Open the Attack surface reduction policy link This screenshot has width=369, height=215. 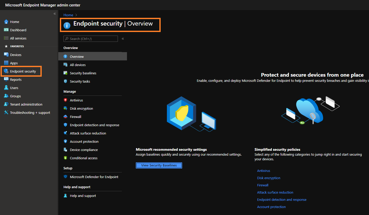(x=275, y=192)
